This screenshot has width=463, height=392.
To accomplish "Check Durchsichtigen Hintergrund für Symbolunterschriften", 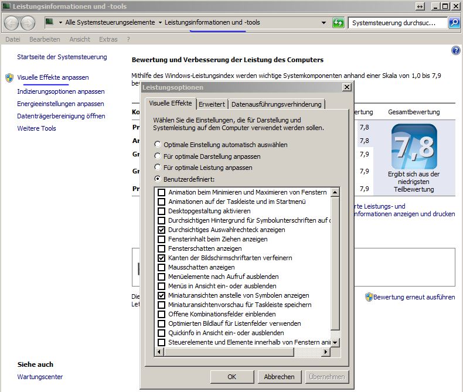I will point(161,220).
